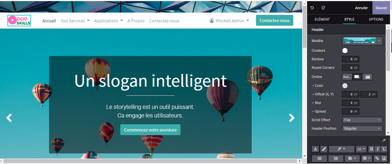Open the Scroll Effect 'Fixe' dropdown
Screen dimensions: 392x164
pos(362,120)
